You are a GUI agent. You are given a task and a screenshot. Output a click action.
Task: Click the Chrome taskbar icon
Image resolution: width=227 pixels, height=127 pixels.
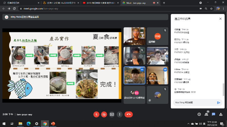tap(45, 124)
